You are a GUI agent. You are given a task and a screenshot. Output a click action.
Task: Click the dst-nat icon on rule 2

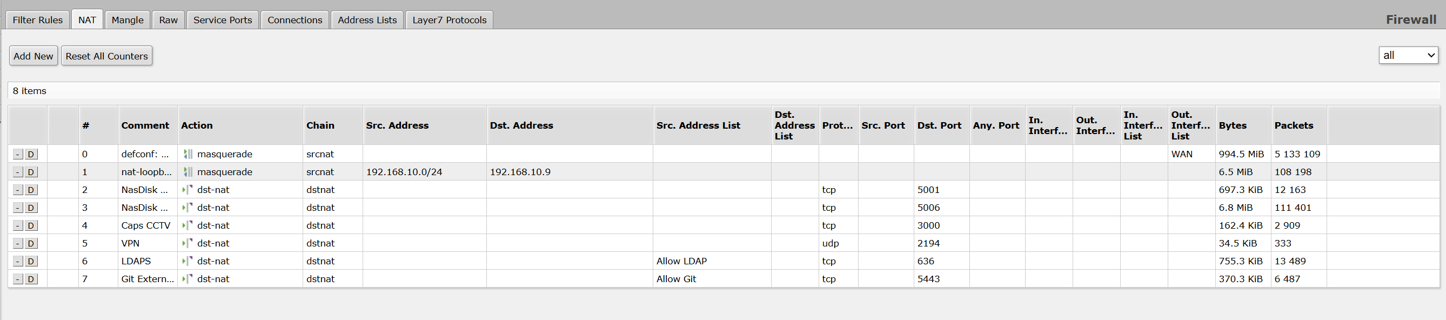pyautogui.click(x=188, y=190)
